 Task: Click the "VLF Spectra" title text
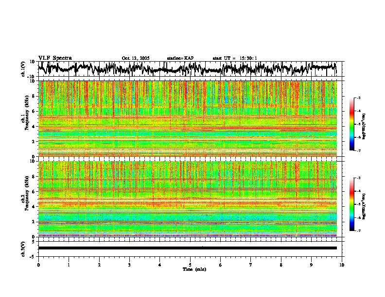55,58
